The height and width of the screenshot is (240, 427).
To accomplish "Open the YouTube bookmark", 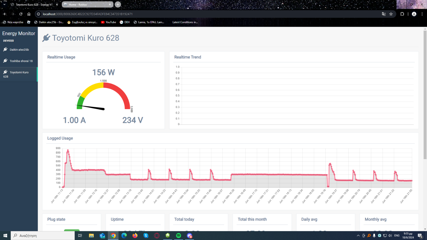I will point(108,22).
